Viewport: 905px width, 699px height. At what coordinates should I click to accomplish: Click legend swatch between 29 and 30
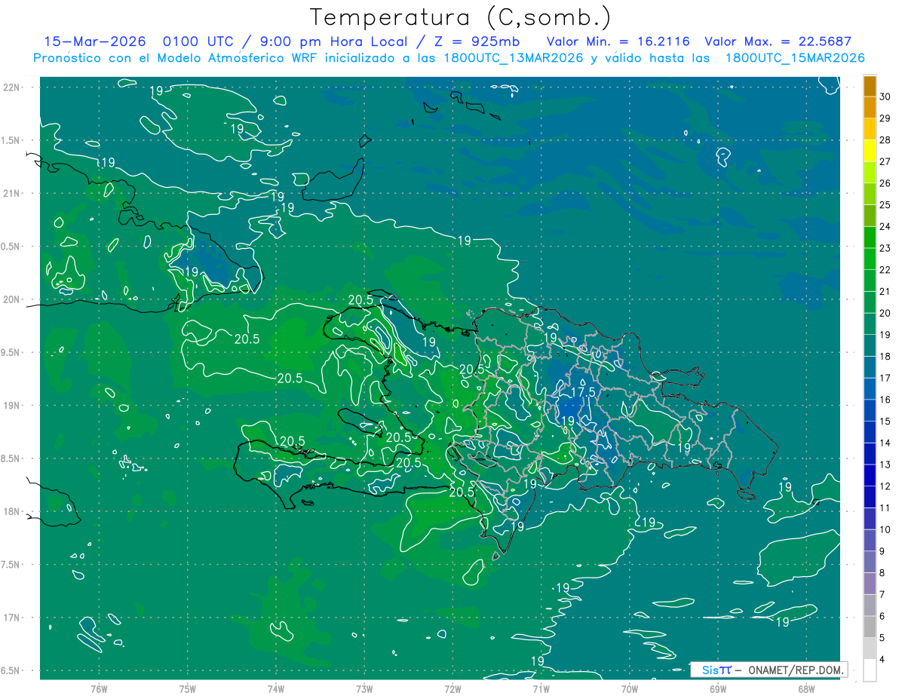[870, 107]
